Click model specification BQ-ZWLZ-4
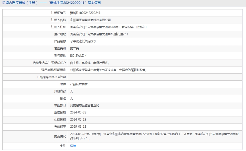 [78, 56]
